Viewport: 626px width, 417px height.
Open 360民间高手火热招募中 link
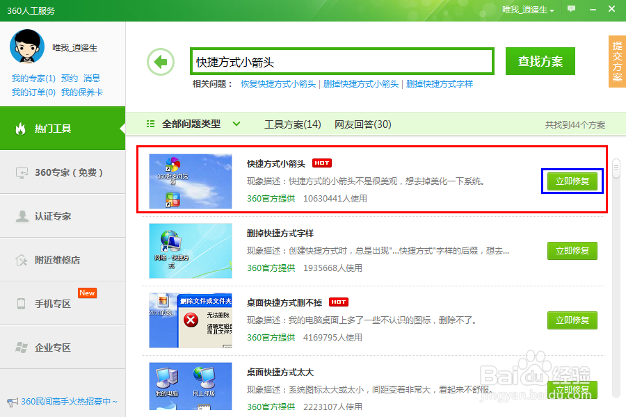(x=69, y=402)
